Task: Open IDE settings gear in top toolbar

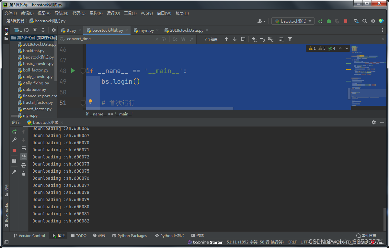Action: coord(373,21)
